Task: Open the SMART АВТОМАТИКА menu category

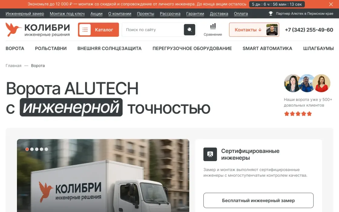Action: coord(268,48)
